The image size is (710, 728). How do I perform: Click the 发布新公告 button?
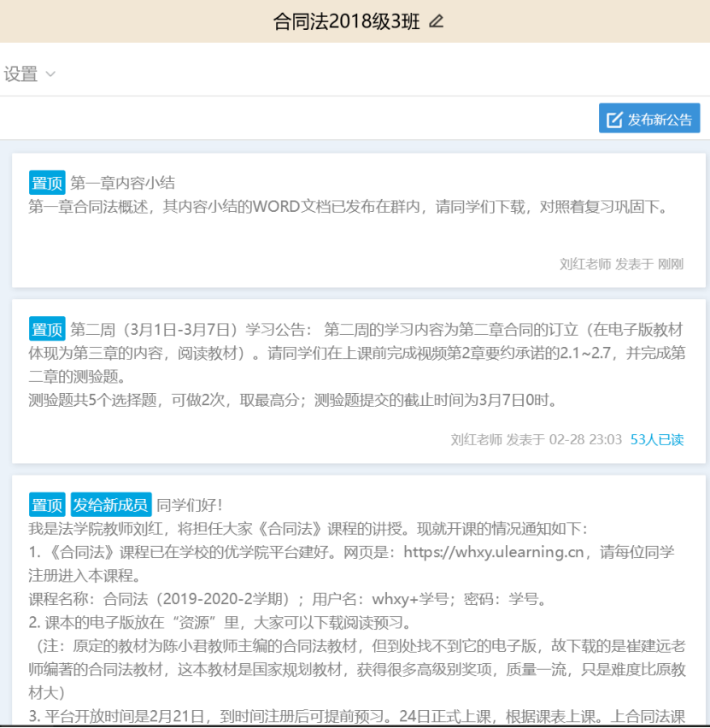pyautogui.click(x=649, y=118)
